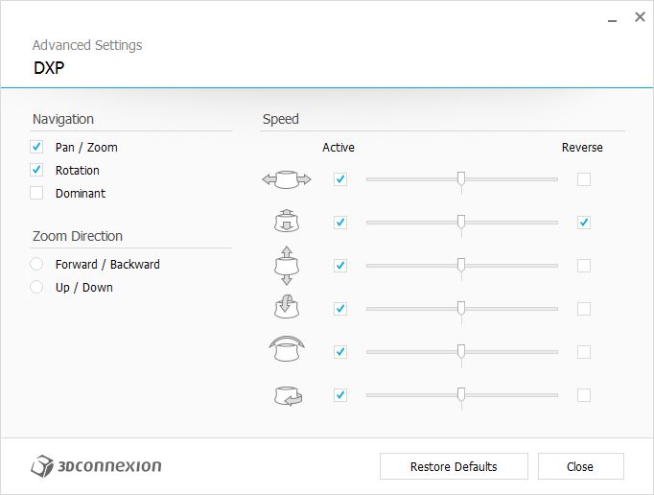654x495 pixels.
Task: Click the forward/backward zoom axis icon
Action: [x=287, y=221]
